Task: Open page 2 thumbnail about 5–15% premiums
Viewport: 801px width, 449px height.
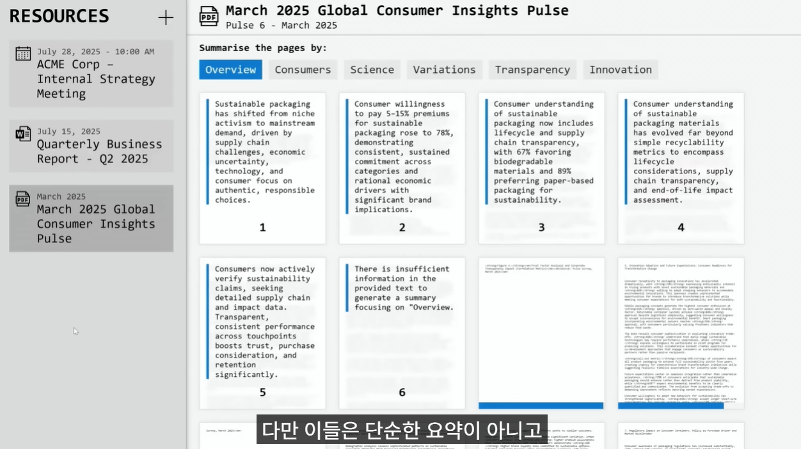Action: click(402, 168)
